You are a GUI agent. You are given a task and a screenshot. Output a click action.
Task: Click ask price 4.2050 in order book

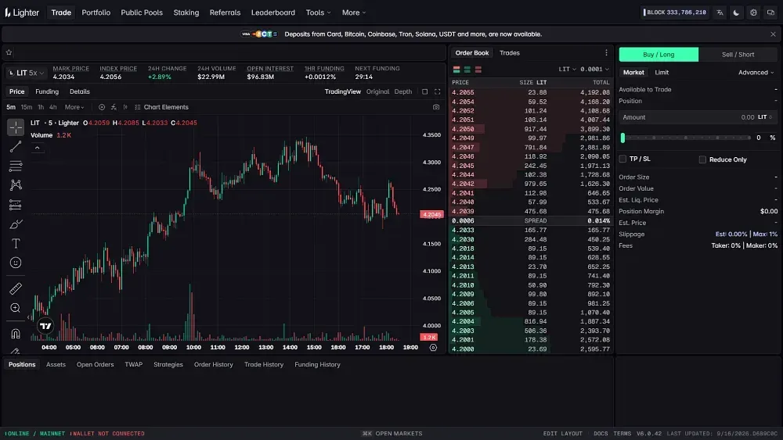(463, 129)
